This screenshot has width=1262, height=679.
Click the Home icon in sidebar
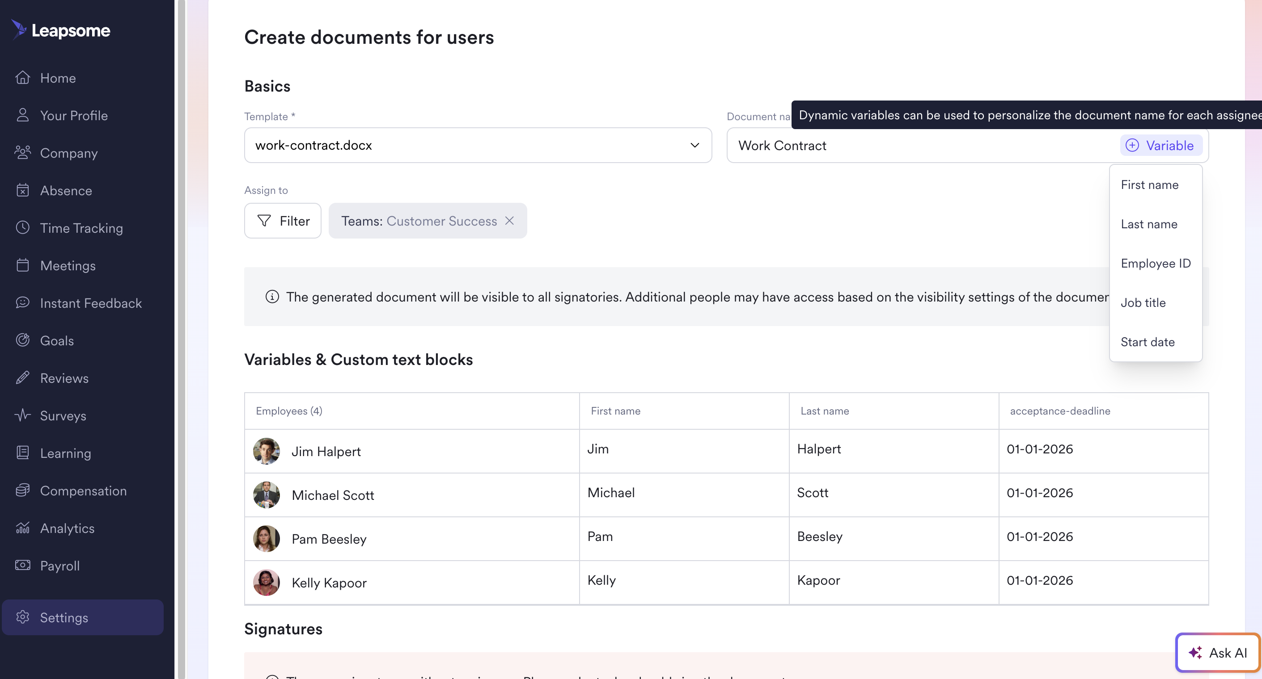point(22,78)
